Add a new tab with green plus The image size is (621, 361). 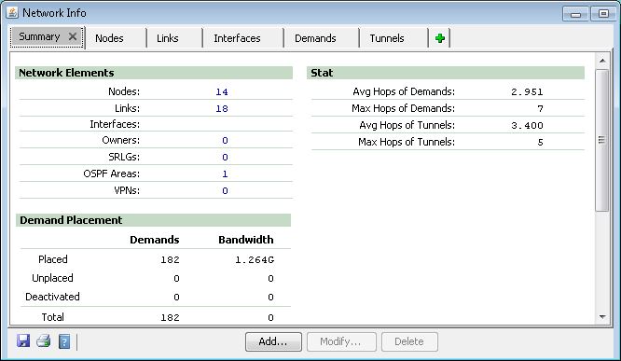coord(439,38)
